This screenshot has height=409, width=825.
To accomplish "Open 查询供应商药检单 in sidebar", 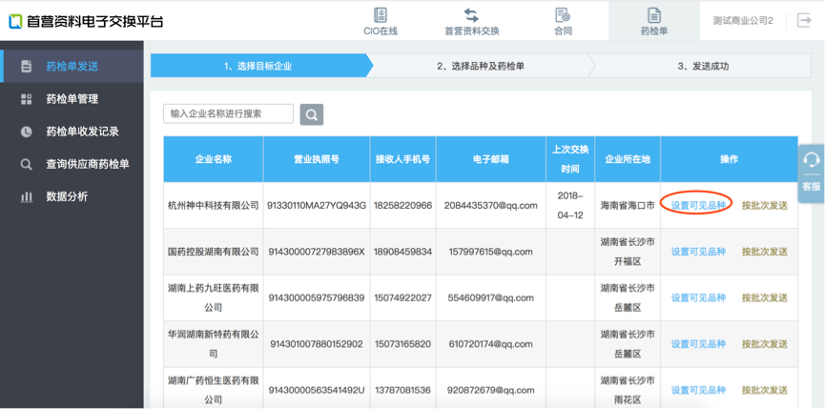I will (x=72, y=164).
